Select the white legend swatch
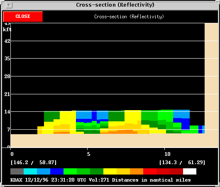The image size is (220, 187). pos(190,171)
